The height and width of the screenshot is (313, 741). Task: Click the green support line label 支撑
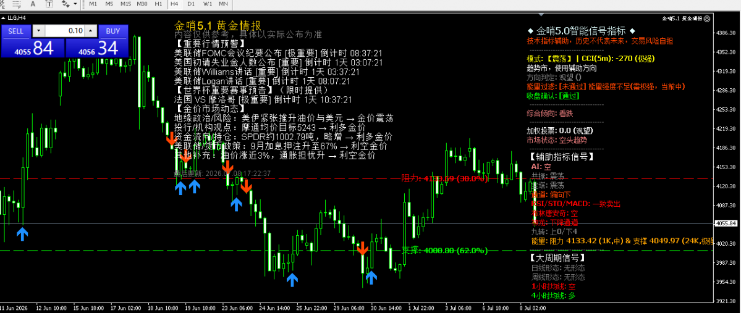tap(445, 250)
